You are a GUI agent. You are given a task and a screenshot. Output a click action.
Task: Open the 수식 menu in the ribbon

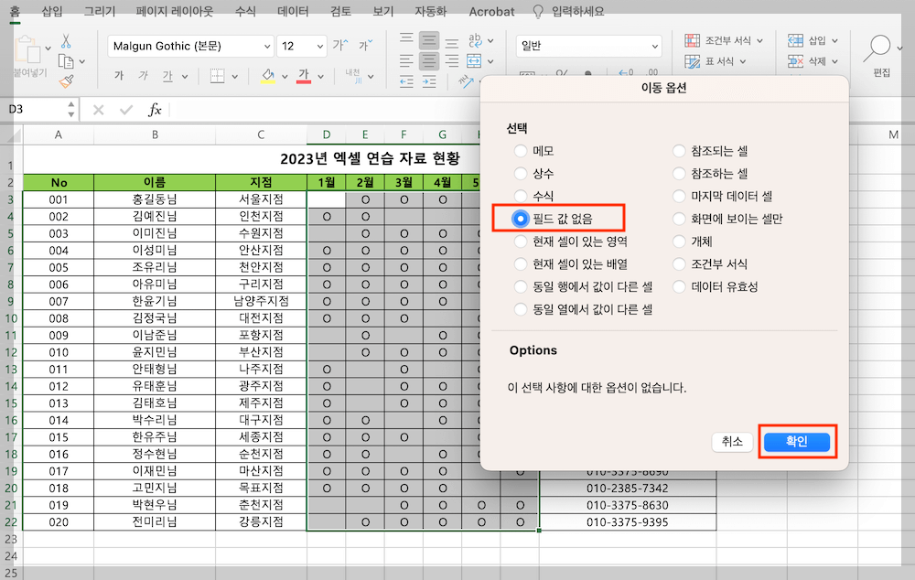243,12
